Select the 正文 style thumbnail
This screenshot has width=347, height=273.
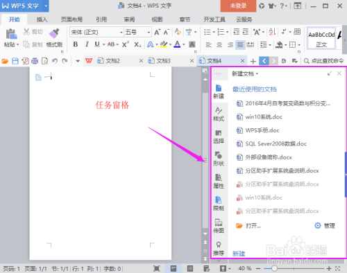pos(321,39)
